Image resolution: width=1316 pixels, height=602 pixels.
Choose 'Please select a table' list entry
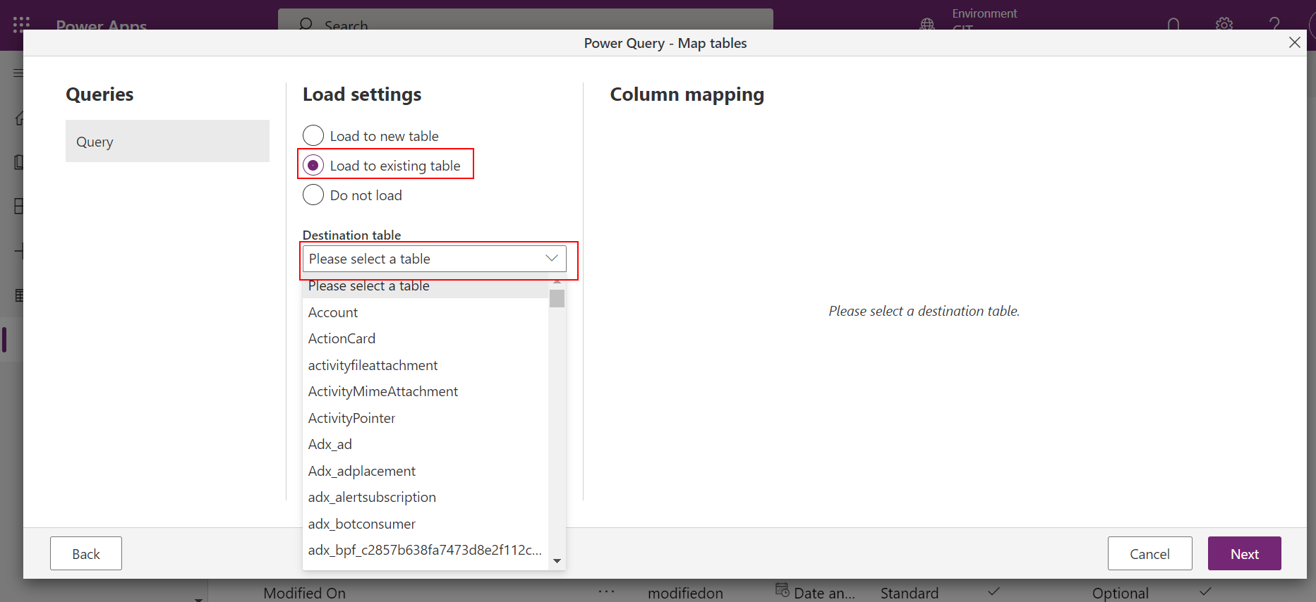coord(425,285)
